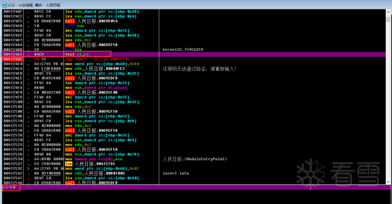392x204 pixels.
Task: Click 'cl=E0' in the information pane
Action: pyautogui.click(x=10, y=187)
